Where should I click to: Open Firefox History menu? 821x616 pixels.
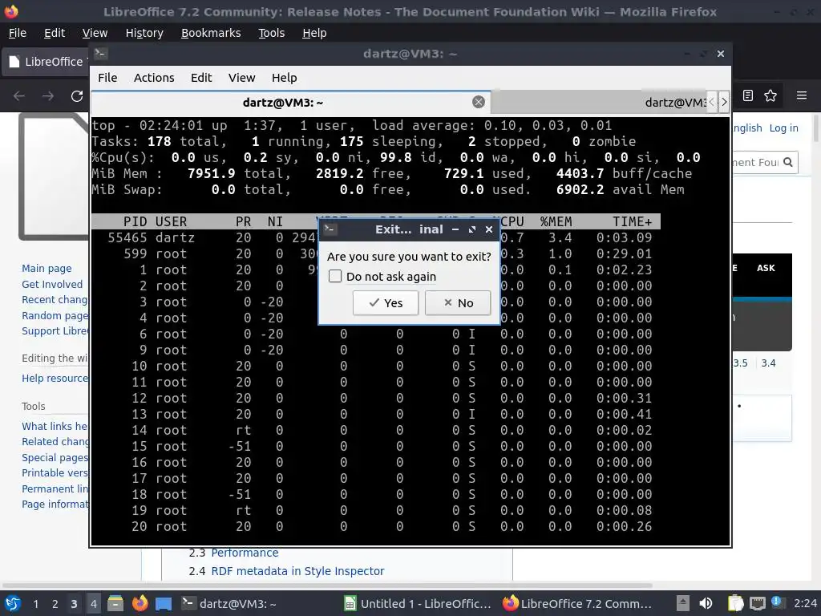click(144, 33)
